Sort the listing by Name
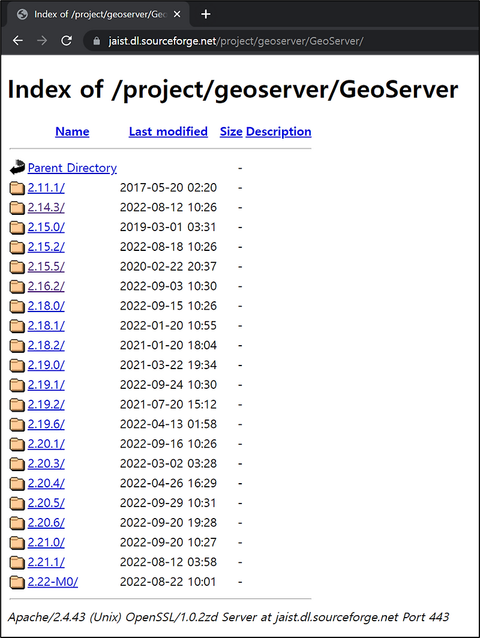 click(72, 131)
